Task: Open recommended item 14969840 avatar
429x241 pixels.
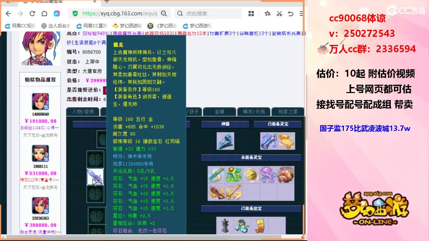Action: (41, 101)
